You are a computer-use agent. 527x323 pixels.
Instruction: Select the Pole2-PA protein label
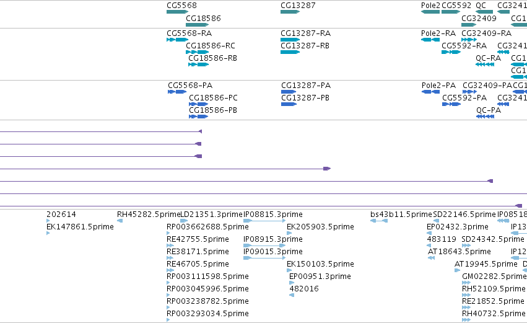(438, 86)
